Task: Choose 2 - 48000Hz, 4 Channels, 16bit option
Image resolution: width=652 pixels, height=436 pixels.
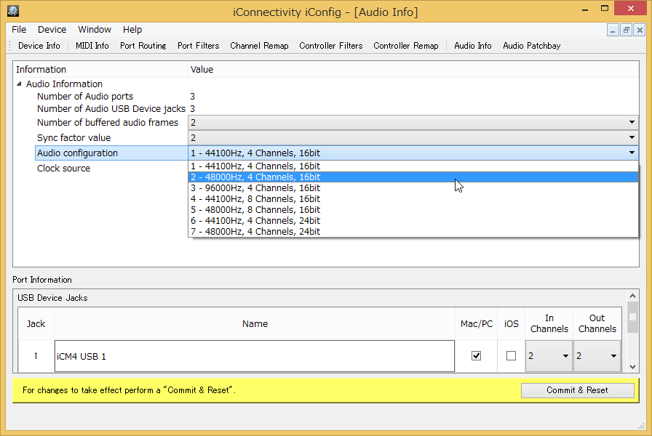Action: [413, 177]
